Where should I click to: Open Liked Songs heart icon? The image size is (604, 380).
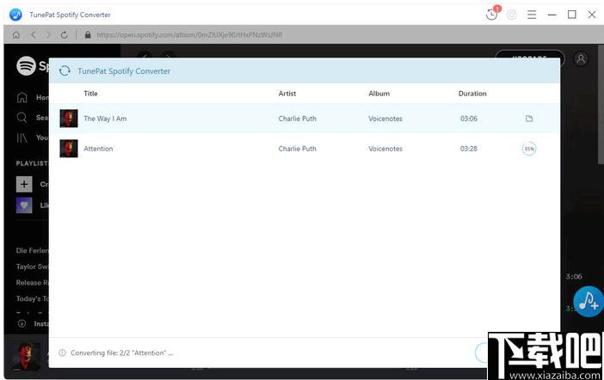[24, 205]
